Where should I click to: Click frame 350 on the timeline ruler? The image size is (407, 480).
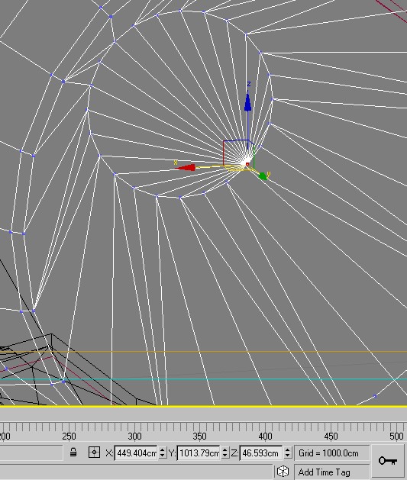click(x=199, y=436)
